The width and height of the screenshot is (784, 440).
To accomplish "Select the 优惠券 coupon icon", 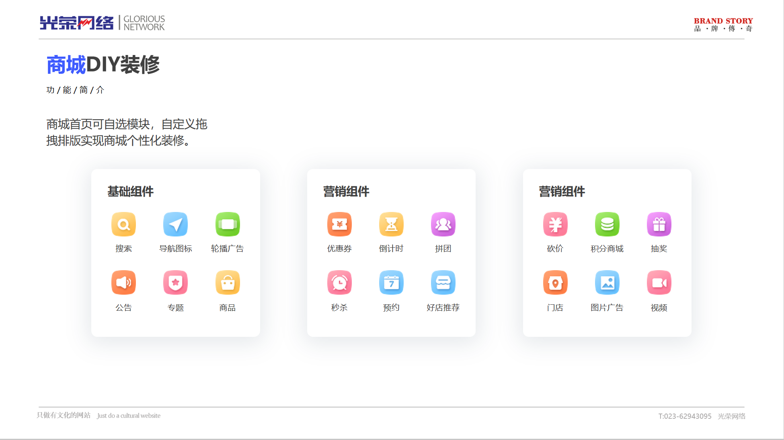I will [x=339, y=224].
